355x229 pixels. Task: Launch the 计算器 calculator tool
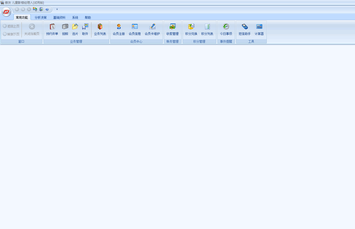tap(259, 29)
